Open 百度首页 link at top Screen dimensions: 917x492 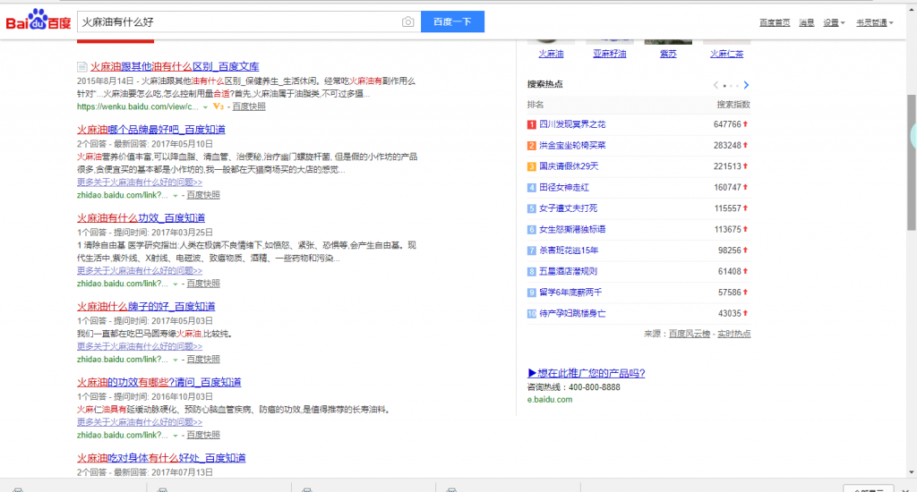tap(775, 22)
